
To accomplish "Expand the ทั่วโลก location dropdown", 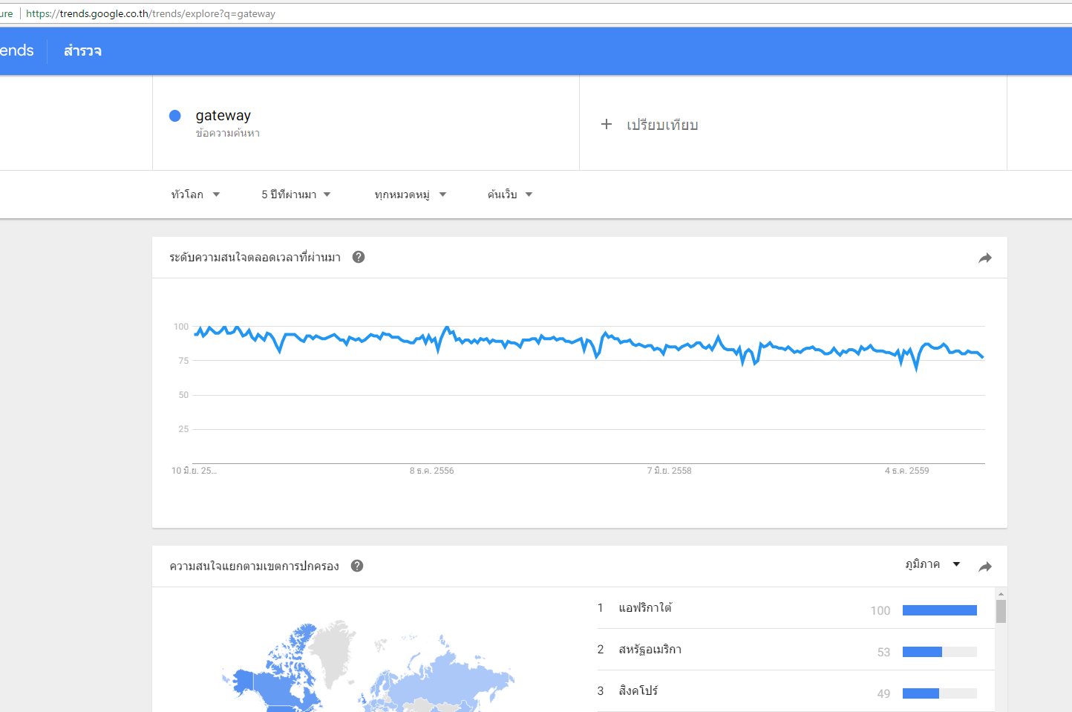I will coord(195,195).
